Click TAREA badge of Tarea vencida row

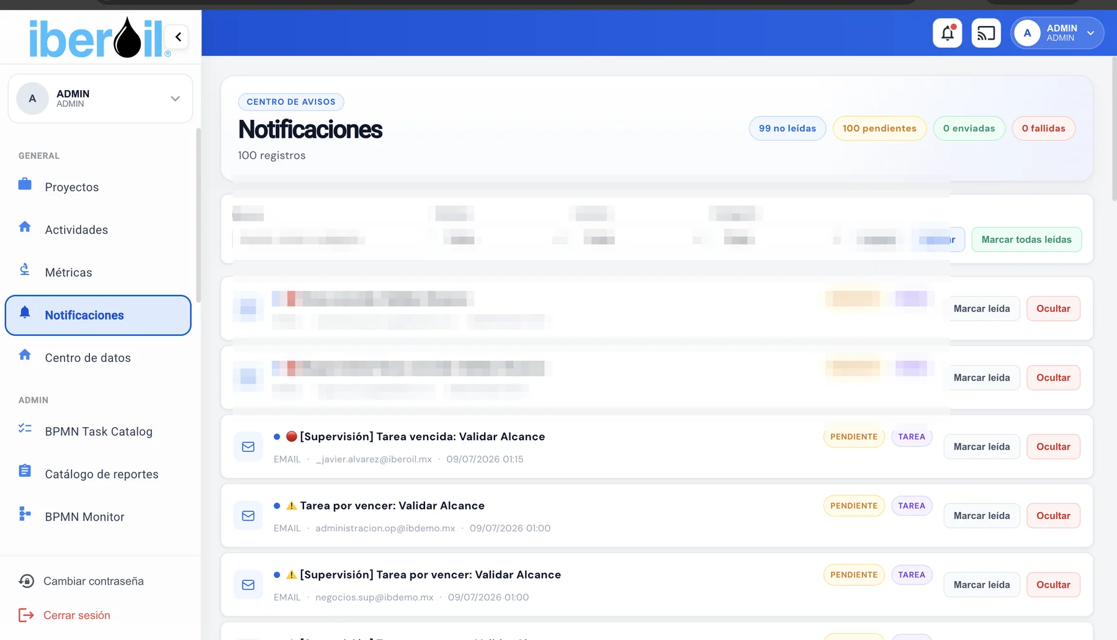coord(912,437)
